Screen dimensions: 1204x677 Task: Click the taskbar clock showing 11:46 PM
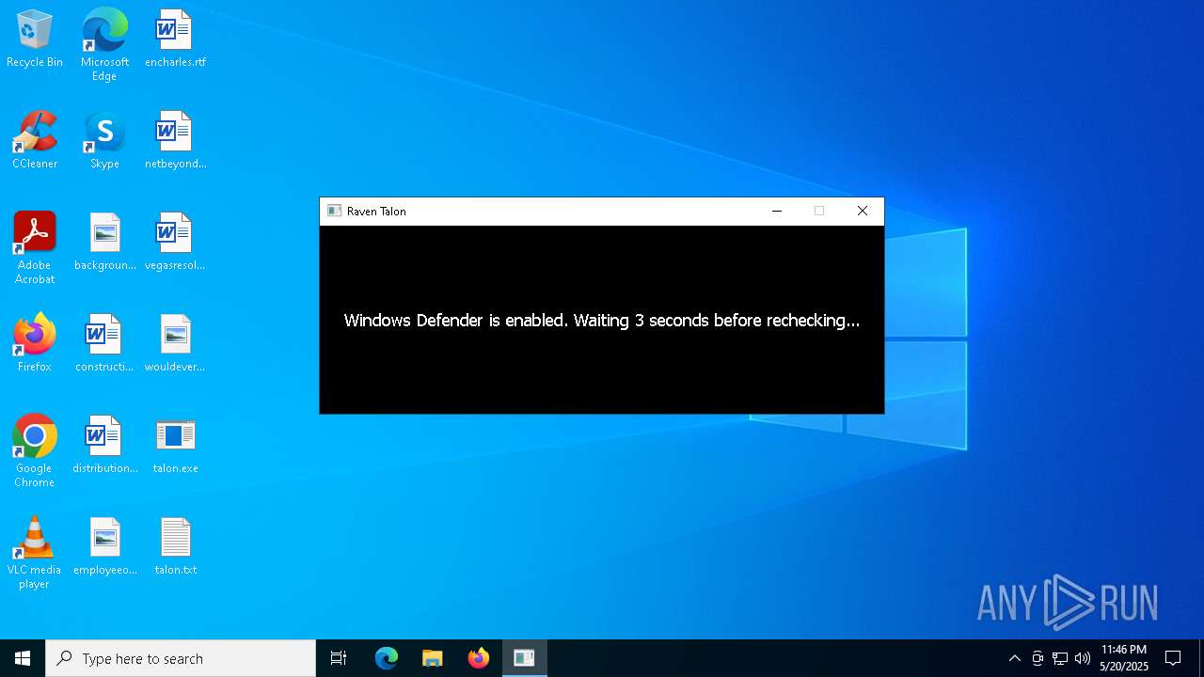1123,658
